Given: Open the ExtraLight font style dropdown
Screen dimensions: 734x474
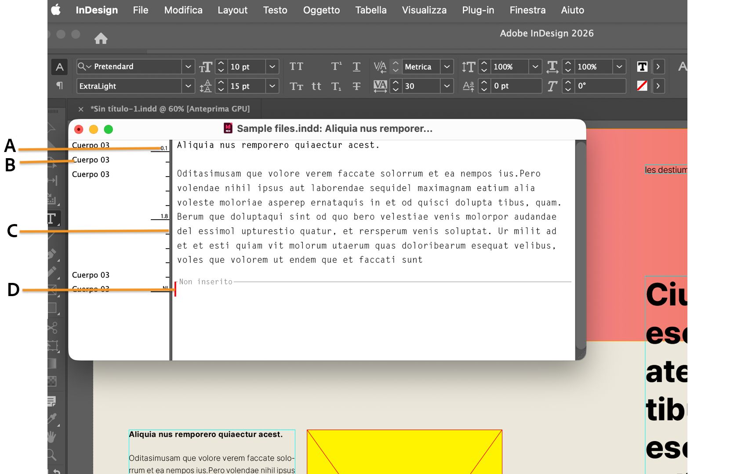Looking at the screenshot, I should 188,86.
